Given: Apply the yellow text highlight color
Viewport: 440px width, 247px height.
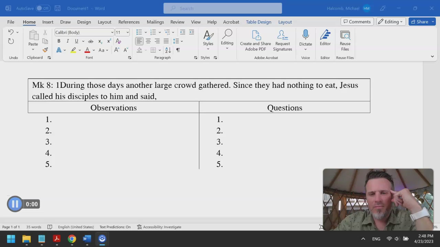Looking at the screenshot, I should (73, 50).
